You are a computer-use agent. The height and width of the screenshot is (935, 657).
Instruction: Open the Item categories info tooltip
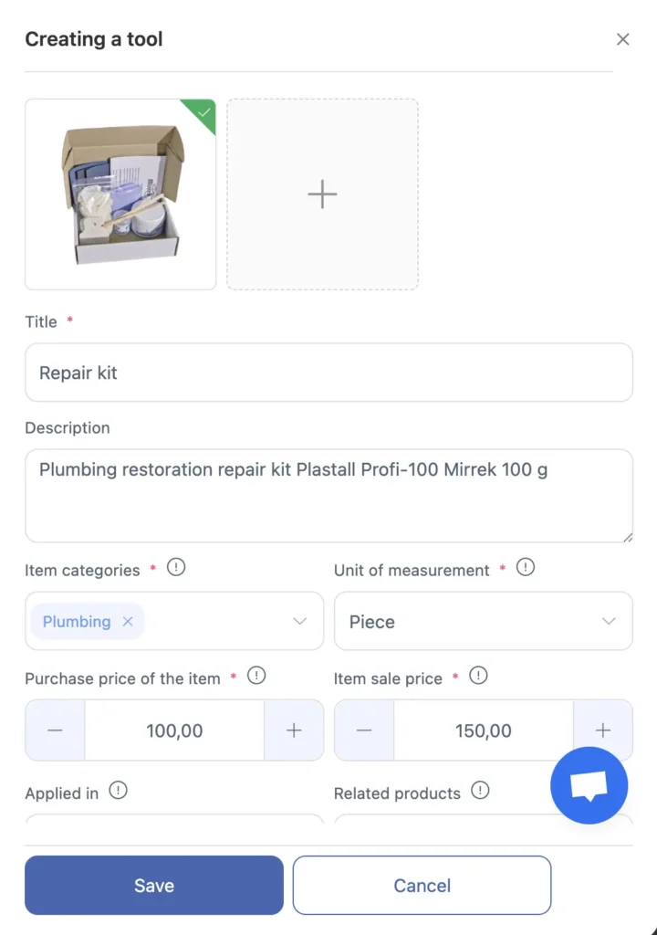(173, 567)
